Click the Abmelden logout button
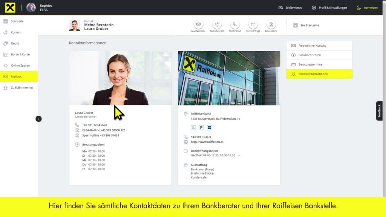Viewport: 386px width, 217px height. pyautogui.click(x=367, y=8)
